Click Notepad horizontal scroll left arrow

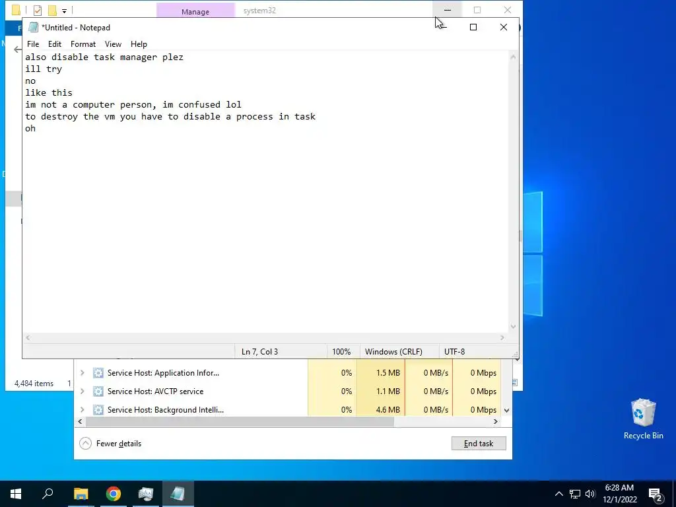(28, 337)
